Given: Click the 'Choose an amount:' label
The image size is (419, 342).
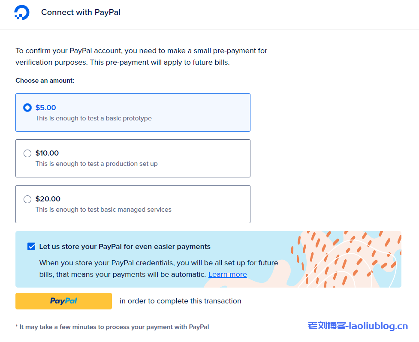Looking at the screenshot, I should (x=45, y=81).
